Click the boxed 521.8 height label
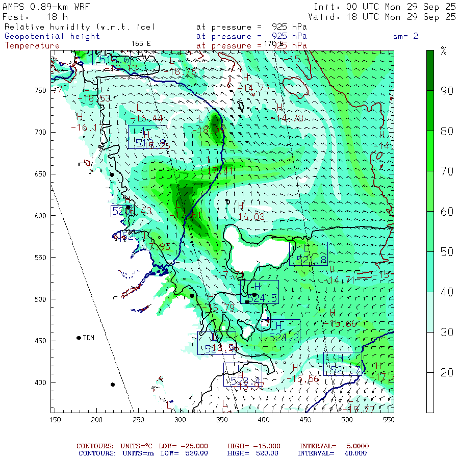 tap(309, 254)
